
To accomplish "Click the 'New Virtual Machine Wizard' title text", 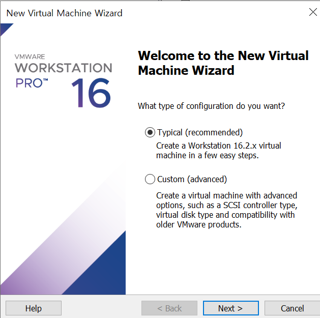I will click(64, 13).
